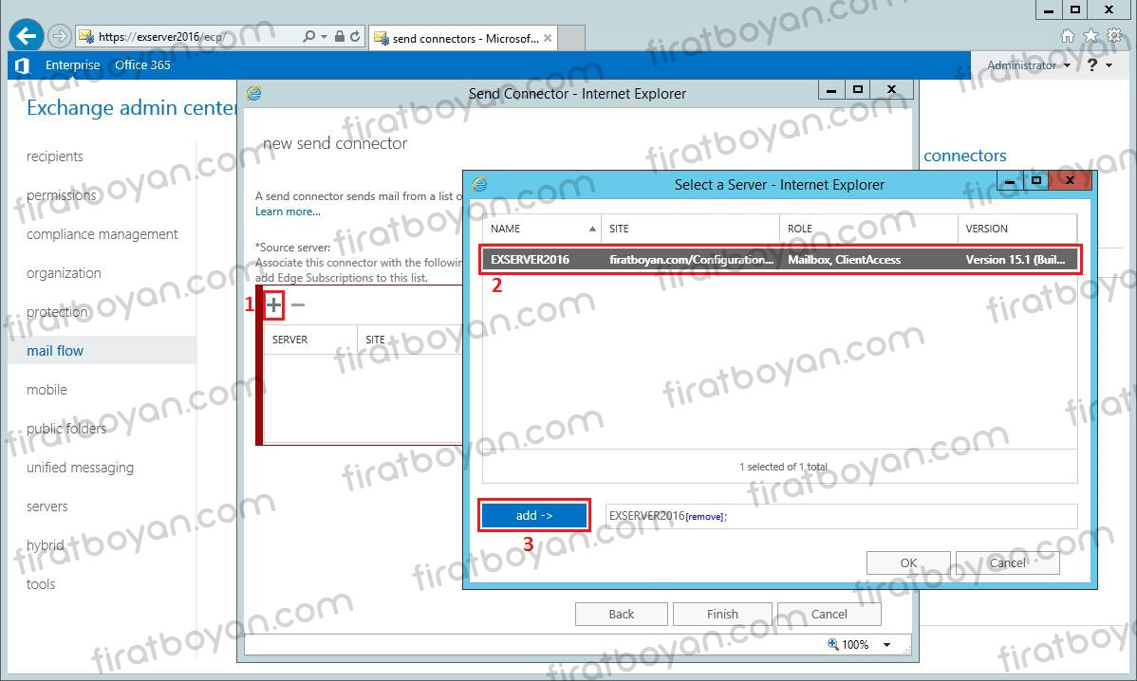
Task: Click the empty new tab button
Action: (x=570, y=38)
